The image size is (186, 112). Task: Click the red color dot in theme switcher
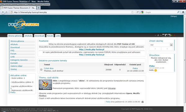[174, 35]
